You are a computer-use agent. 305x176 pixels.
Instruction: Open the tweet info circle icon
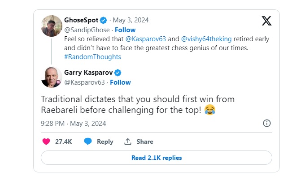(267, 123)
